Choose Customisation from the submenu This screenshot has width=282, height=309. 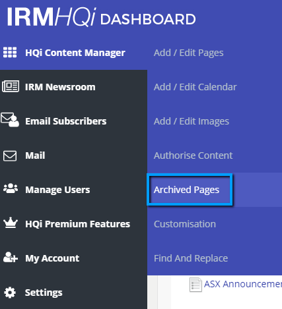[185, 224]
